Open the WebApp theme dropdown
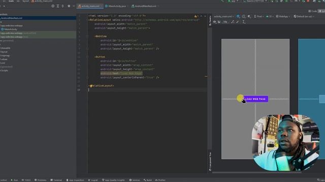The height and width of the screenshot is (182, 325). 283,17
